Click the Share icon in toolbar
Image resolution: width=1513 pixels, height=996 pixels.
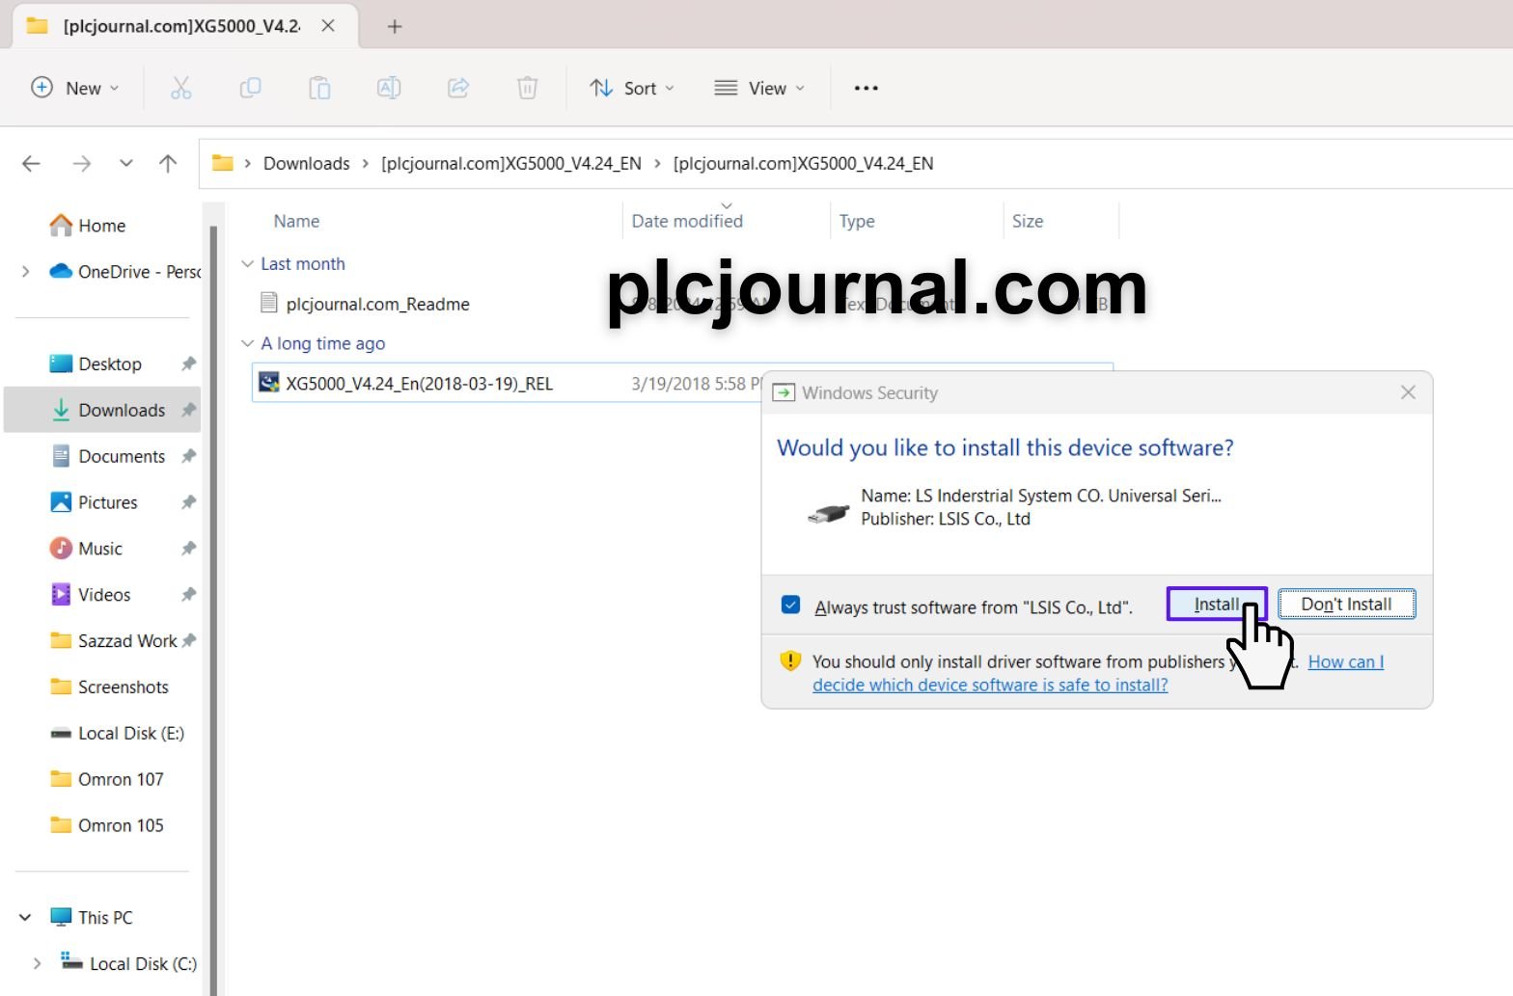[458, 88]
